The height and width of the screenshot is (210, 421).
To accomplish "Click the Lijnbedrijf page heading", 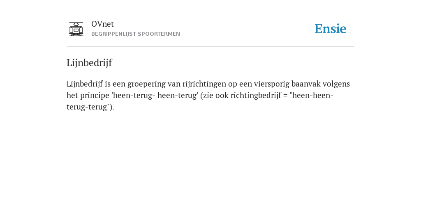I will coord(89,63).
